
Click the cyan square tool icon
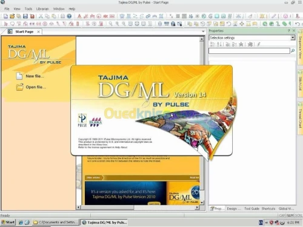point(217,16)
